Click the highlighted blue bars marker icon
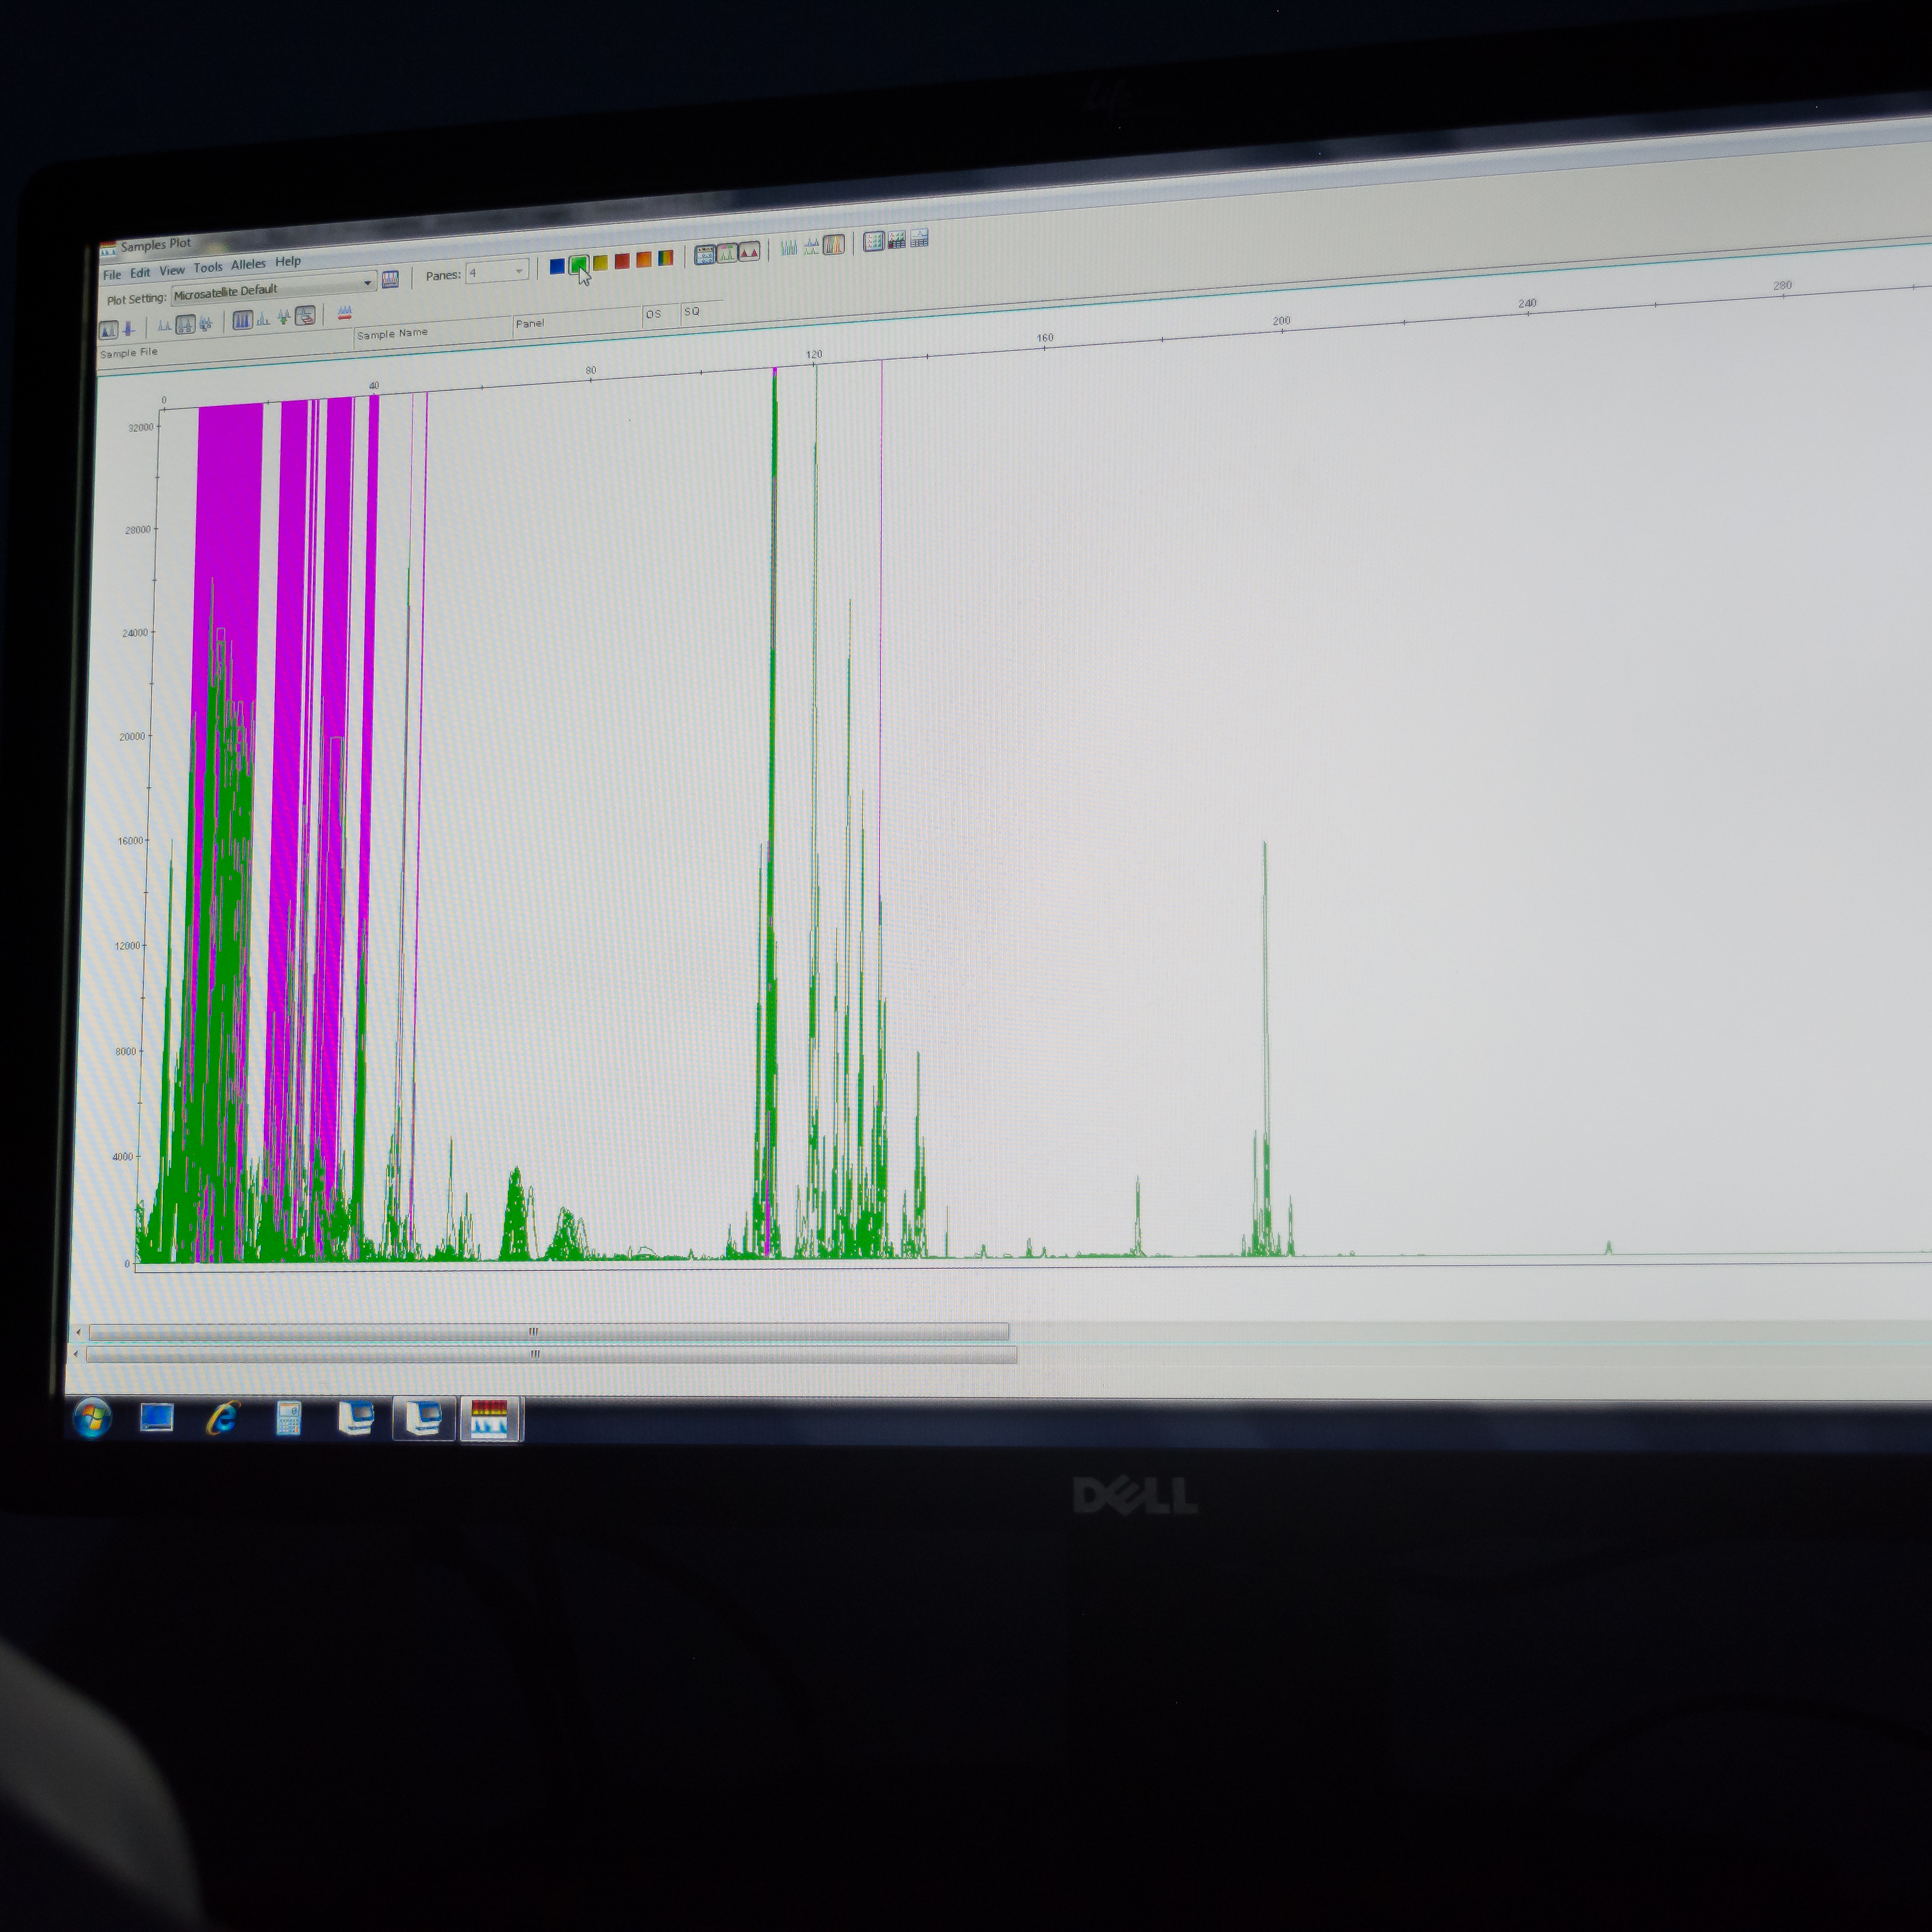Screen dimensions: 1932x1932 tap(242, 320)
